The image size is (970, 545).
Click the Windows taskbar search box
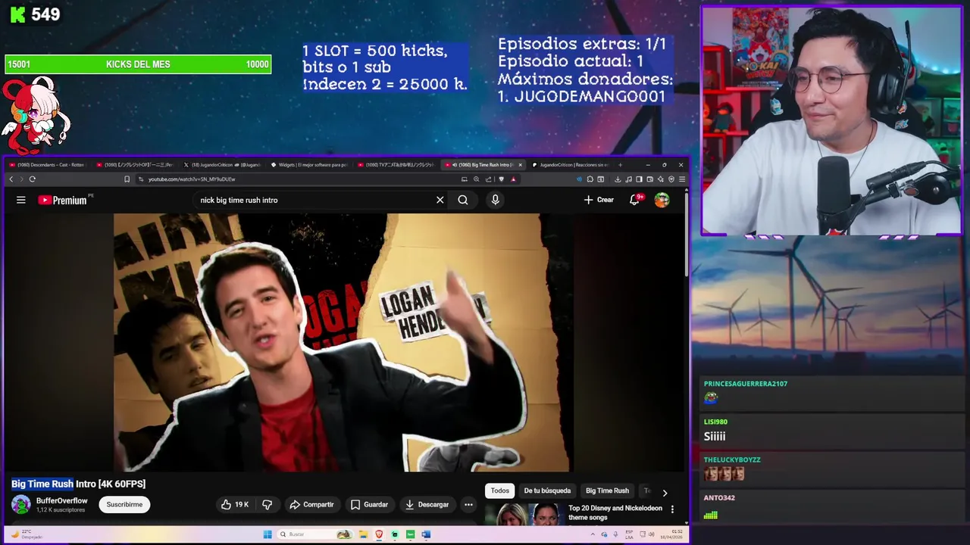pyautogui.click(x=315, y=534)
